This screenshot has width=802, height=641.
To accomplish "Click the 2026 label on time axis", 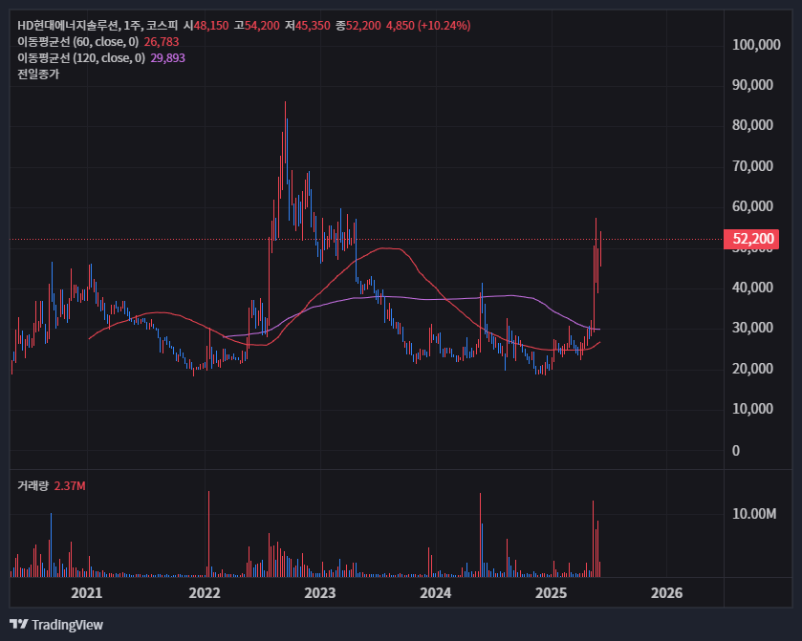I will coord(667,593).
